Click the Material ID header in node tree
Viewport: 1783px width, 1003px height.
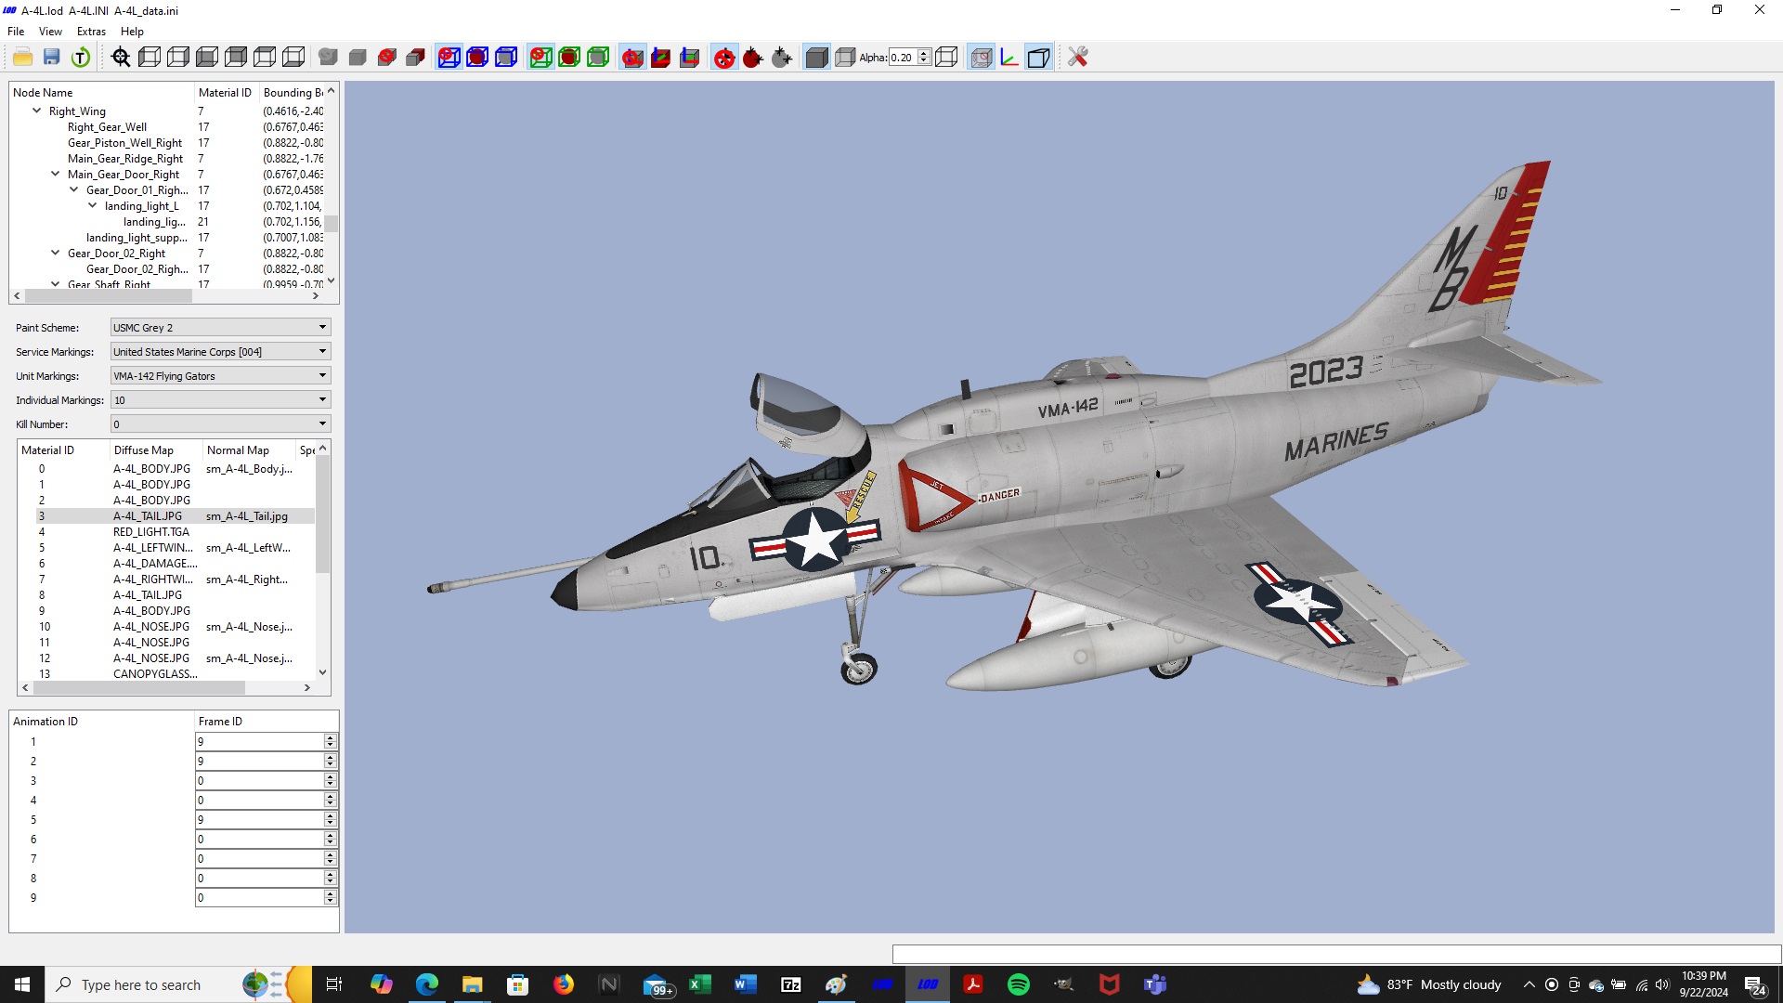click(227, 93)
